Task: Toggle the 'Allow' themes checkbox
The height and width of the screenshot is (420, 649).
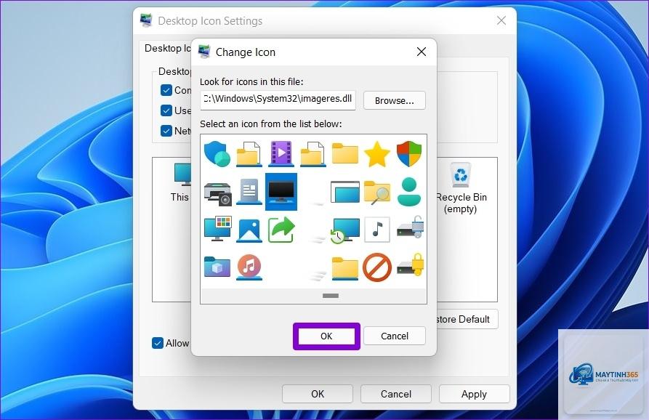Action: pyautogui.click(x=158, y=343)
